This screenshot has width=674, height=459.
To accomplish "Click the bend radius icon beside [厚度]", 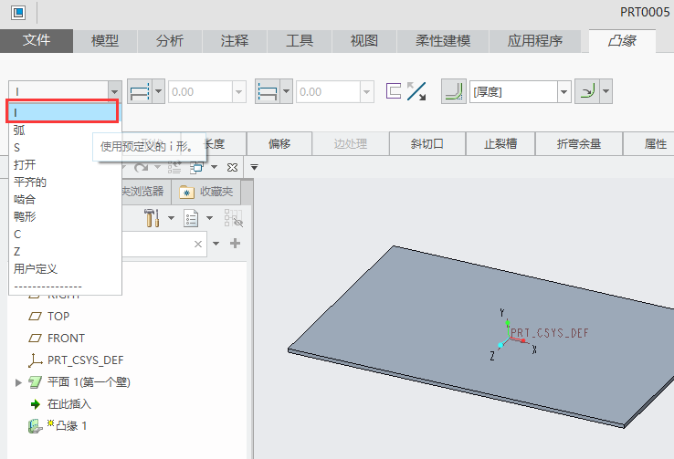I will [x=452, y=91].
